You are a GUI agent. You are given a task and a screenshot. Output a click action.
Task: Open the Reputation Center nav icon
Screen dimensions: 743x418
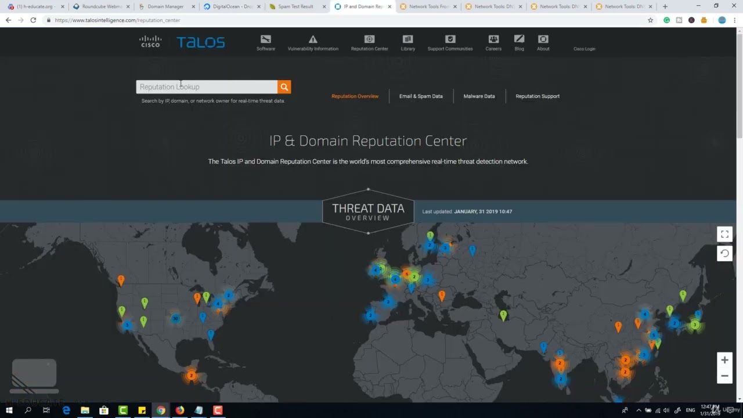pos(369,39)
